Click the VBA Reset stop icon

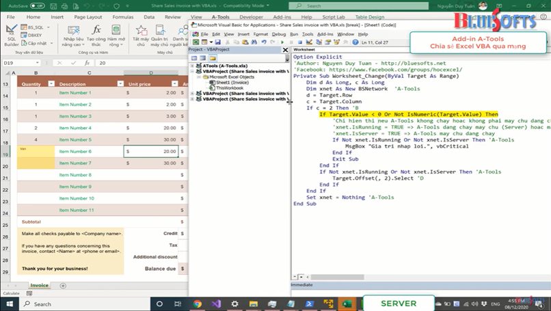(299, 42)
